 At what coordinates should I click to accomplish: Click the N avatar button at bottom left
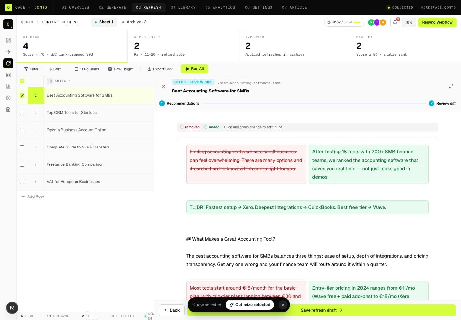click(12, 308)
